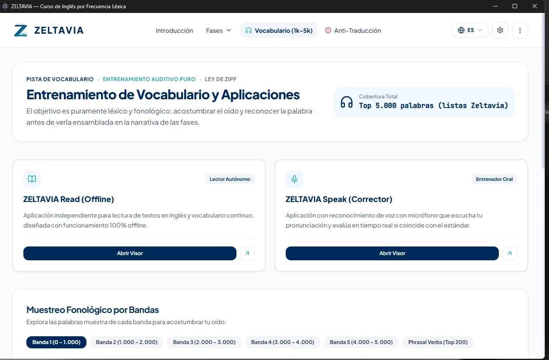This screenshot has height=360, width=549.
Task: Minimize the ZELTAVIA window
Action: 495,6
